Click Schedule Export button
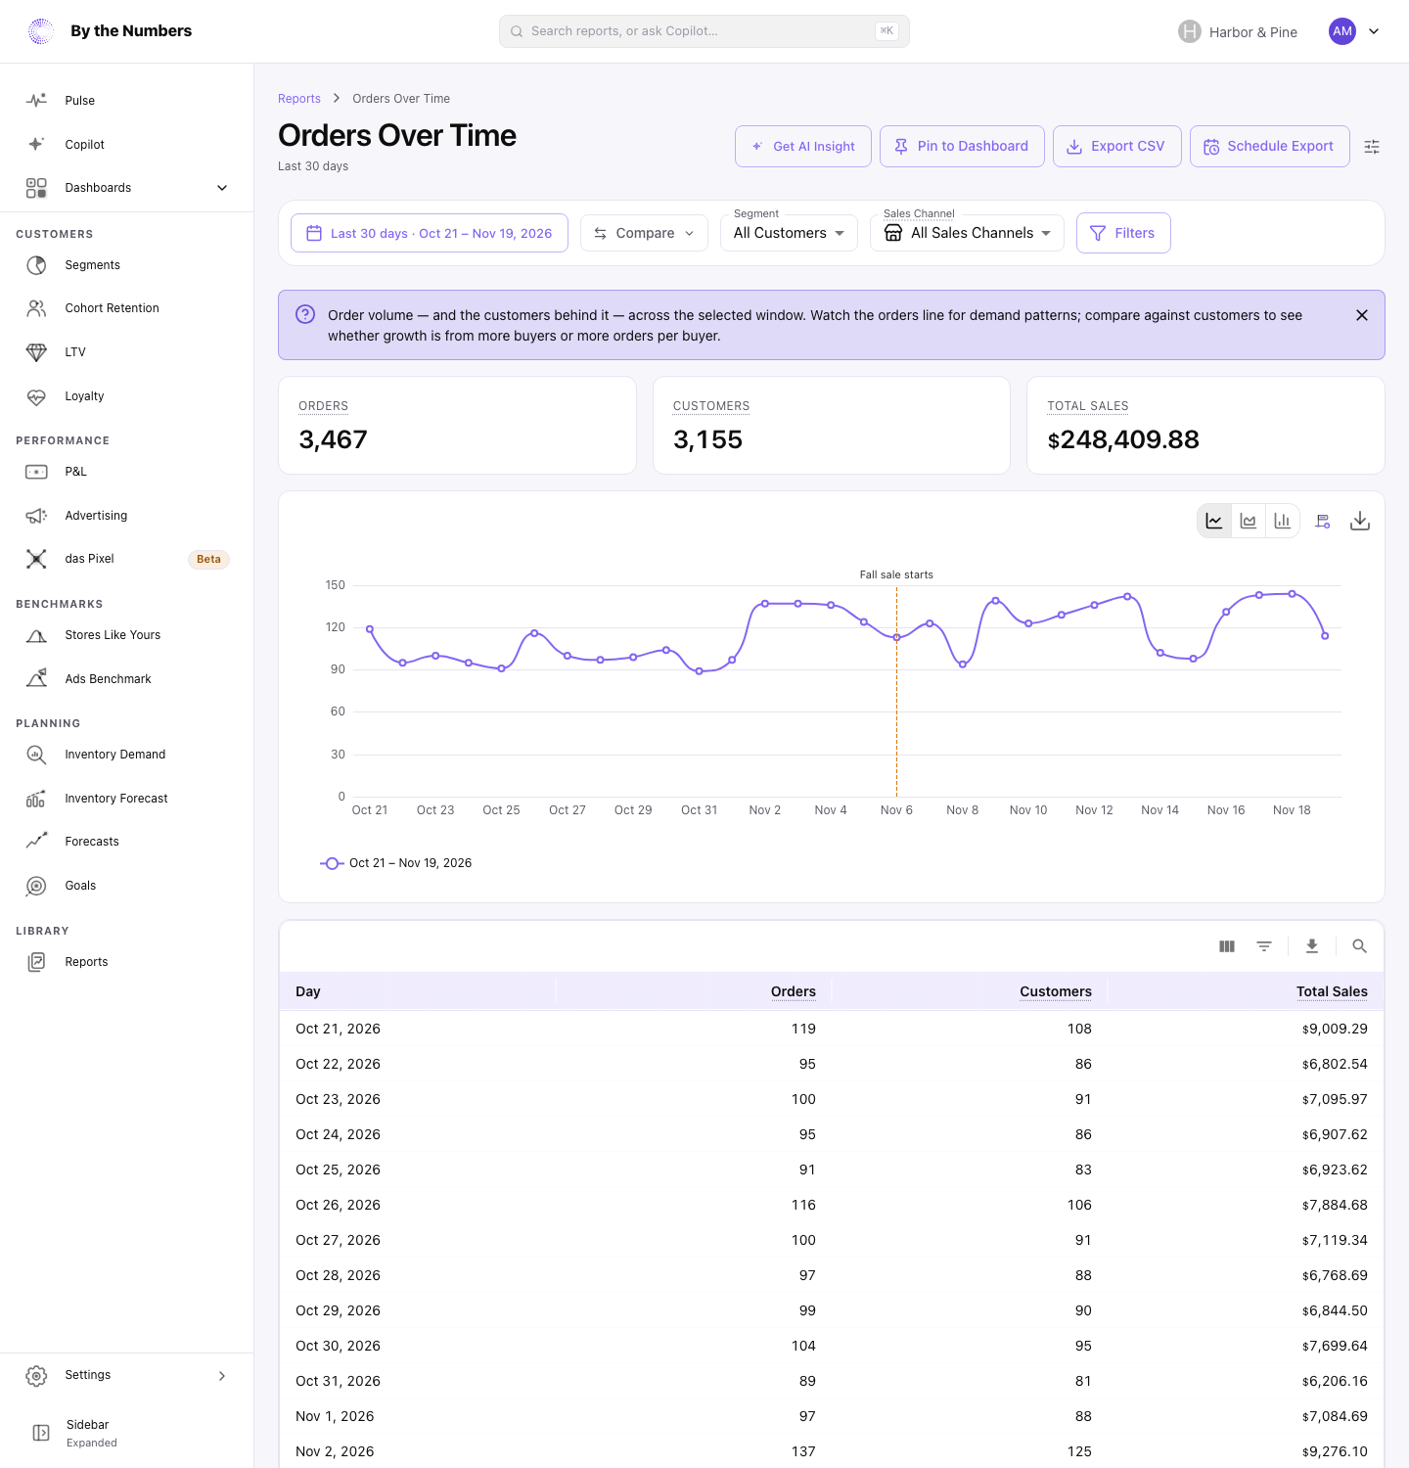Image resolution: width=1409 pixels, height=1468 pixels. point(1270,147)
